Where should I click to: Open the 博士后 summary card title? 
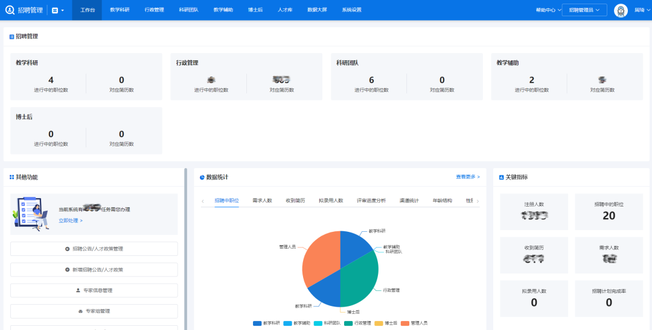click(x=24, y=117)
